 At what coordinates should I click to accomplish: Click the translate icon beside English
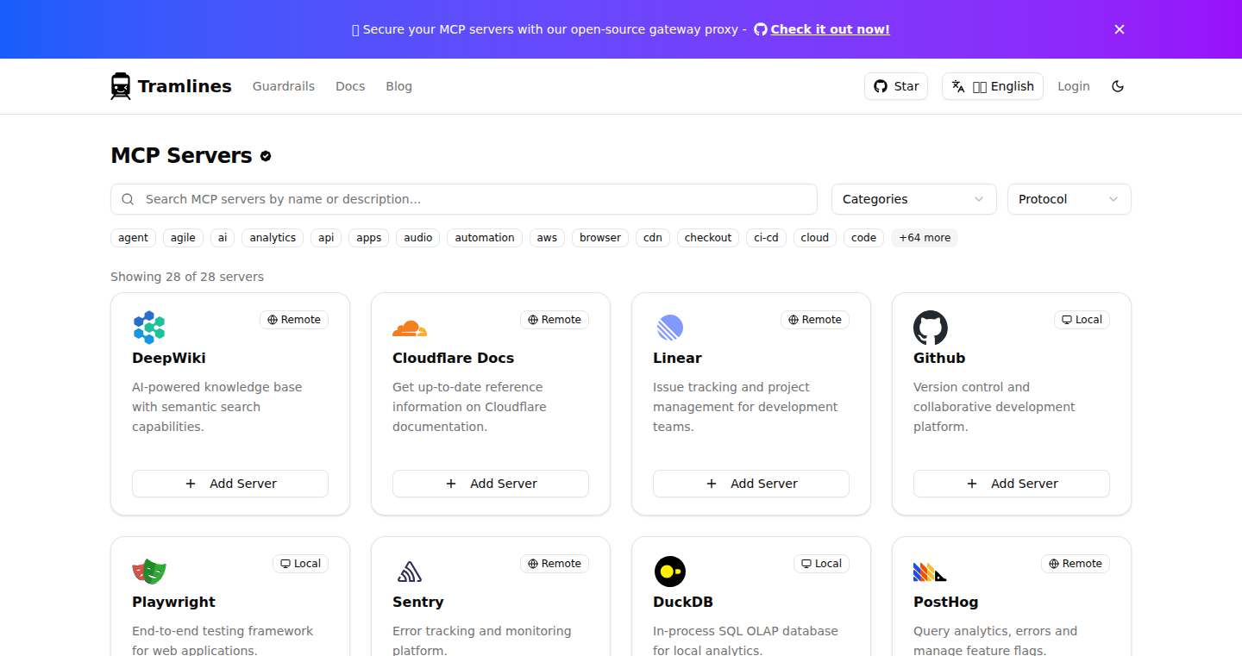coord(958,86)
